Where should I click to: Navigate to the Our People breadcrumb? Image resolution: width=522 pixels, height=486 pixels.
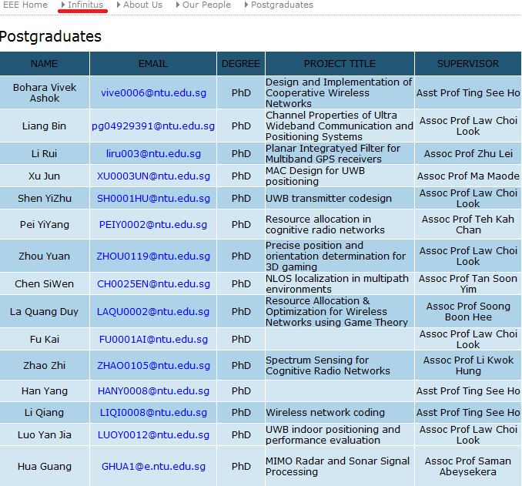[x=206, y=5]
